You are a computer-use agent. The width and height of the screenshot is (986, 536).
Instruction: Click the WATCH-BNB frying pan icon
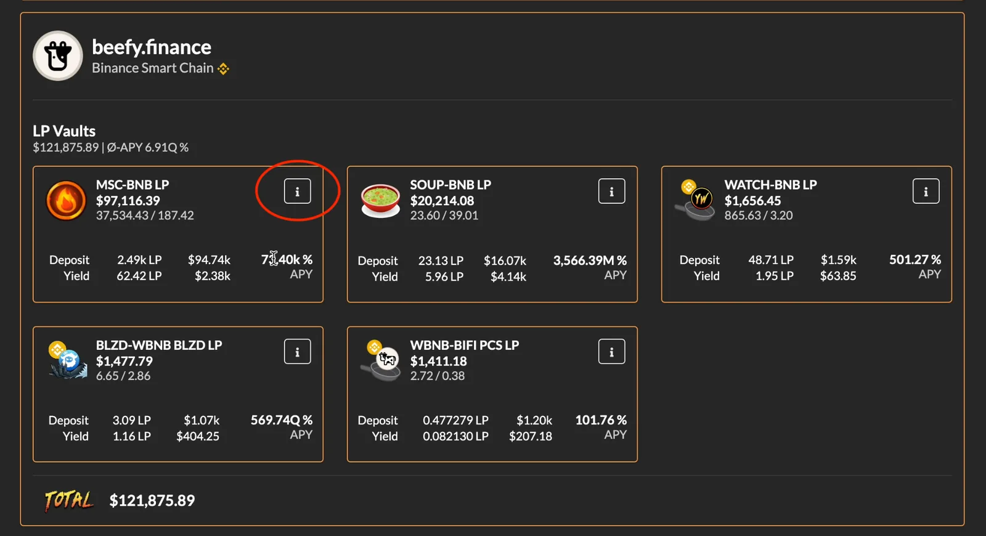(x=695, y=200)
